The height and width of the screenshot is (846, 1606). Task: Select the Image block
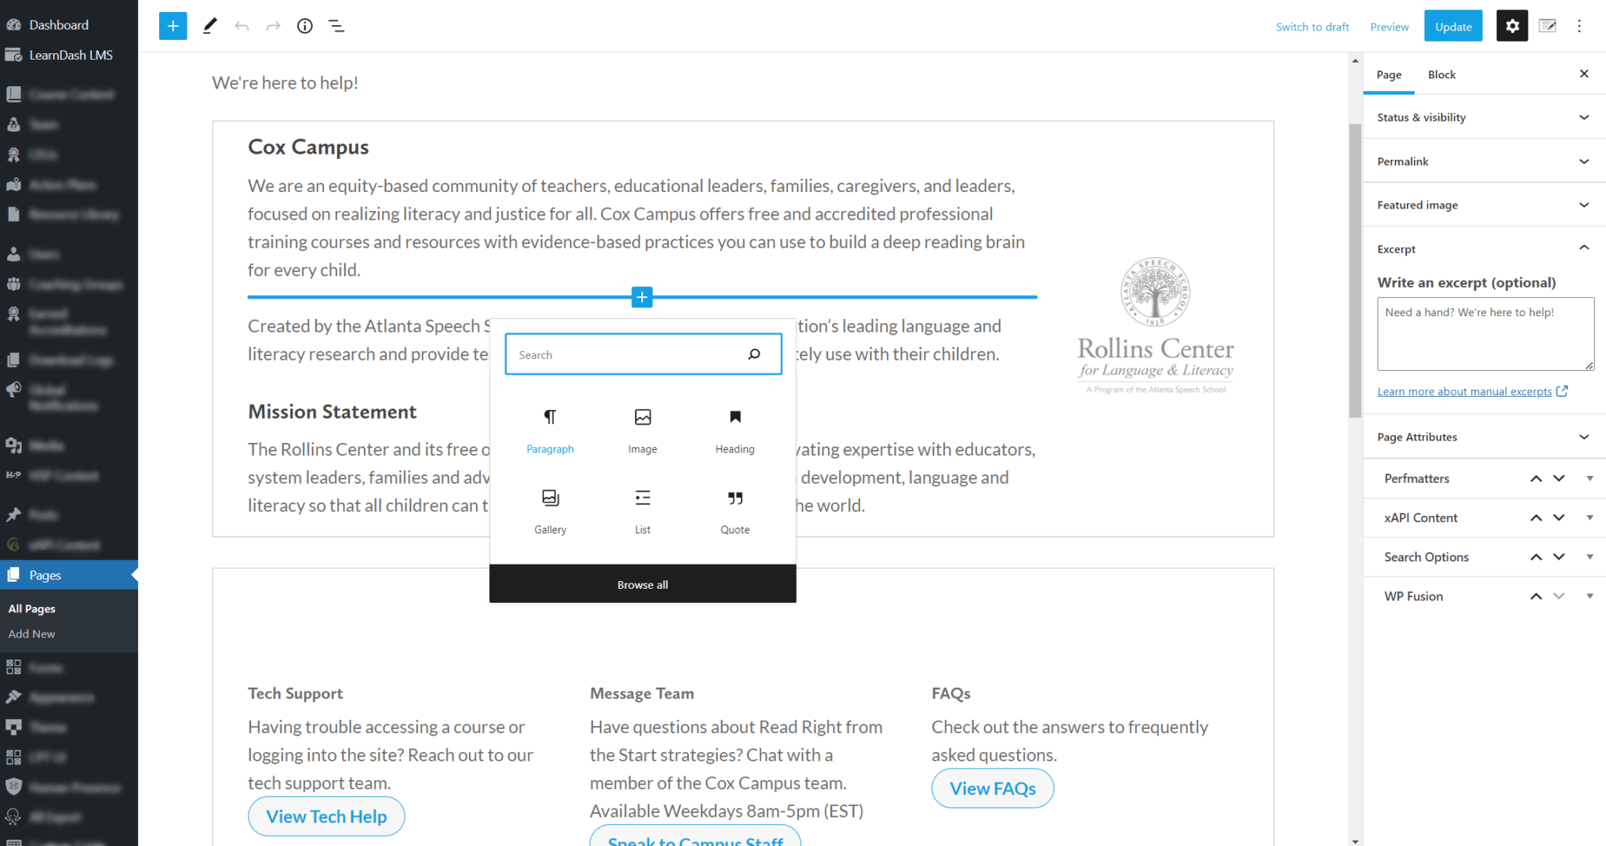point(642,430)
